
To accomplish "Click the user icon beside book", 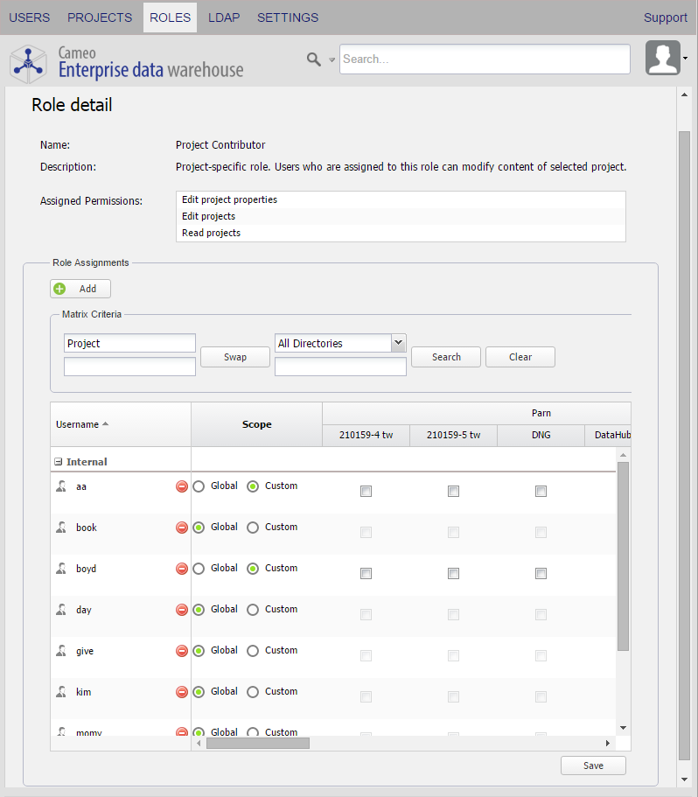I will tap(61, 528).
